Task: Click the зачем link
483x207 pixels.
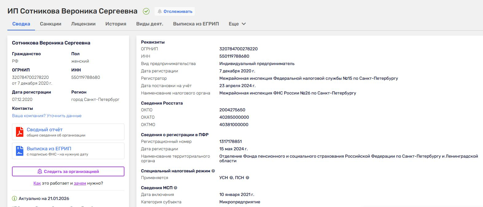Action: point(80,183)
